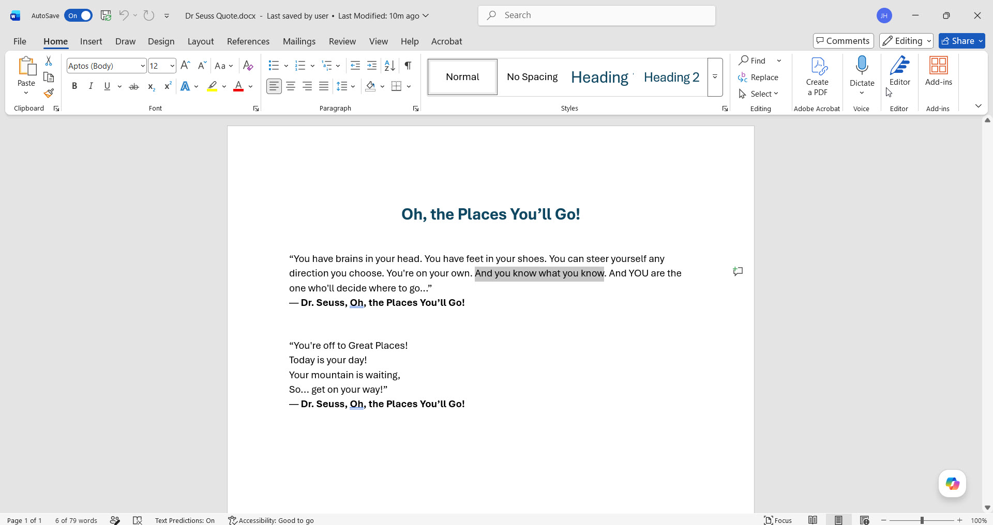Open the Add-ins gallery

939,71
